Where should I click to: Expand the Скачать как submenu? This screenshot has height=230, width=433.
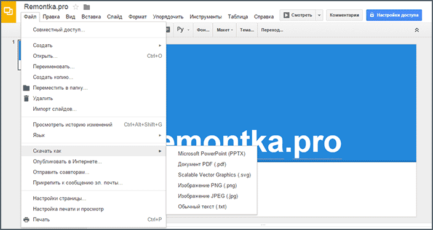pos(93,151)
